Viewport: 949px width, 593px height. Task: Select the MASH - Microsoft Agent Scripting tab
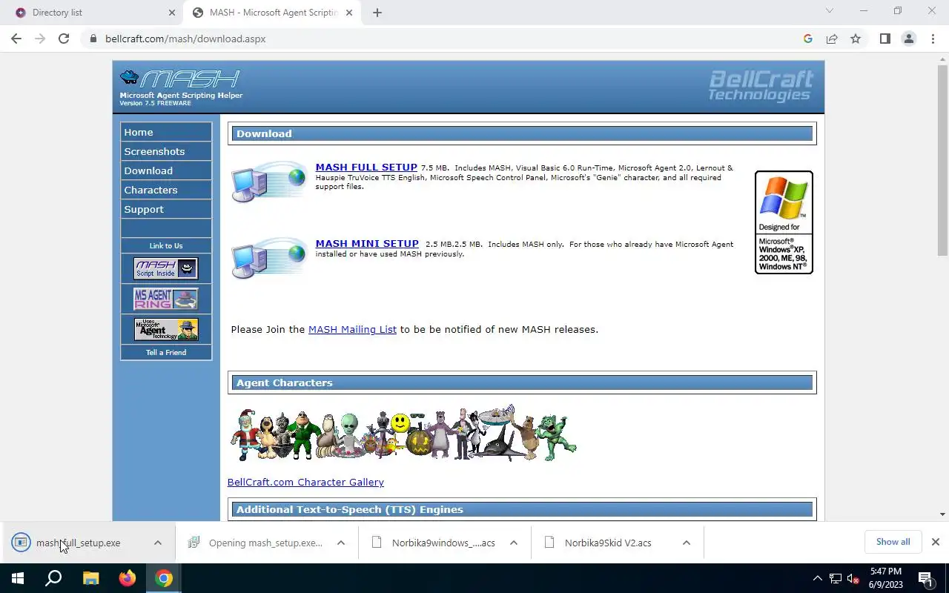click(272, 13)
